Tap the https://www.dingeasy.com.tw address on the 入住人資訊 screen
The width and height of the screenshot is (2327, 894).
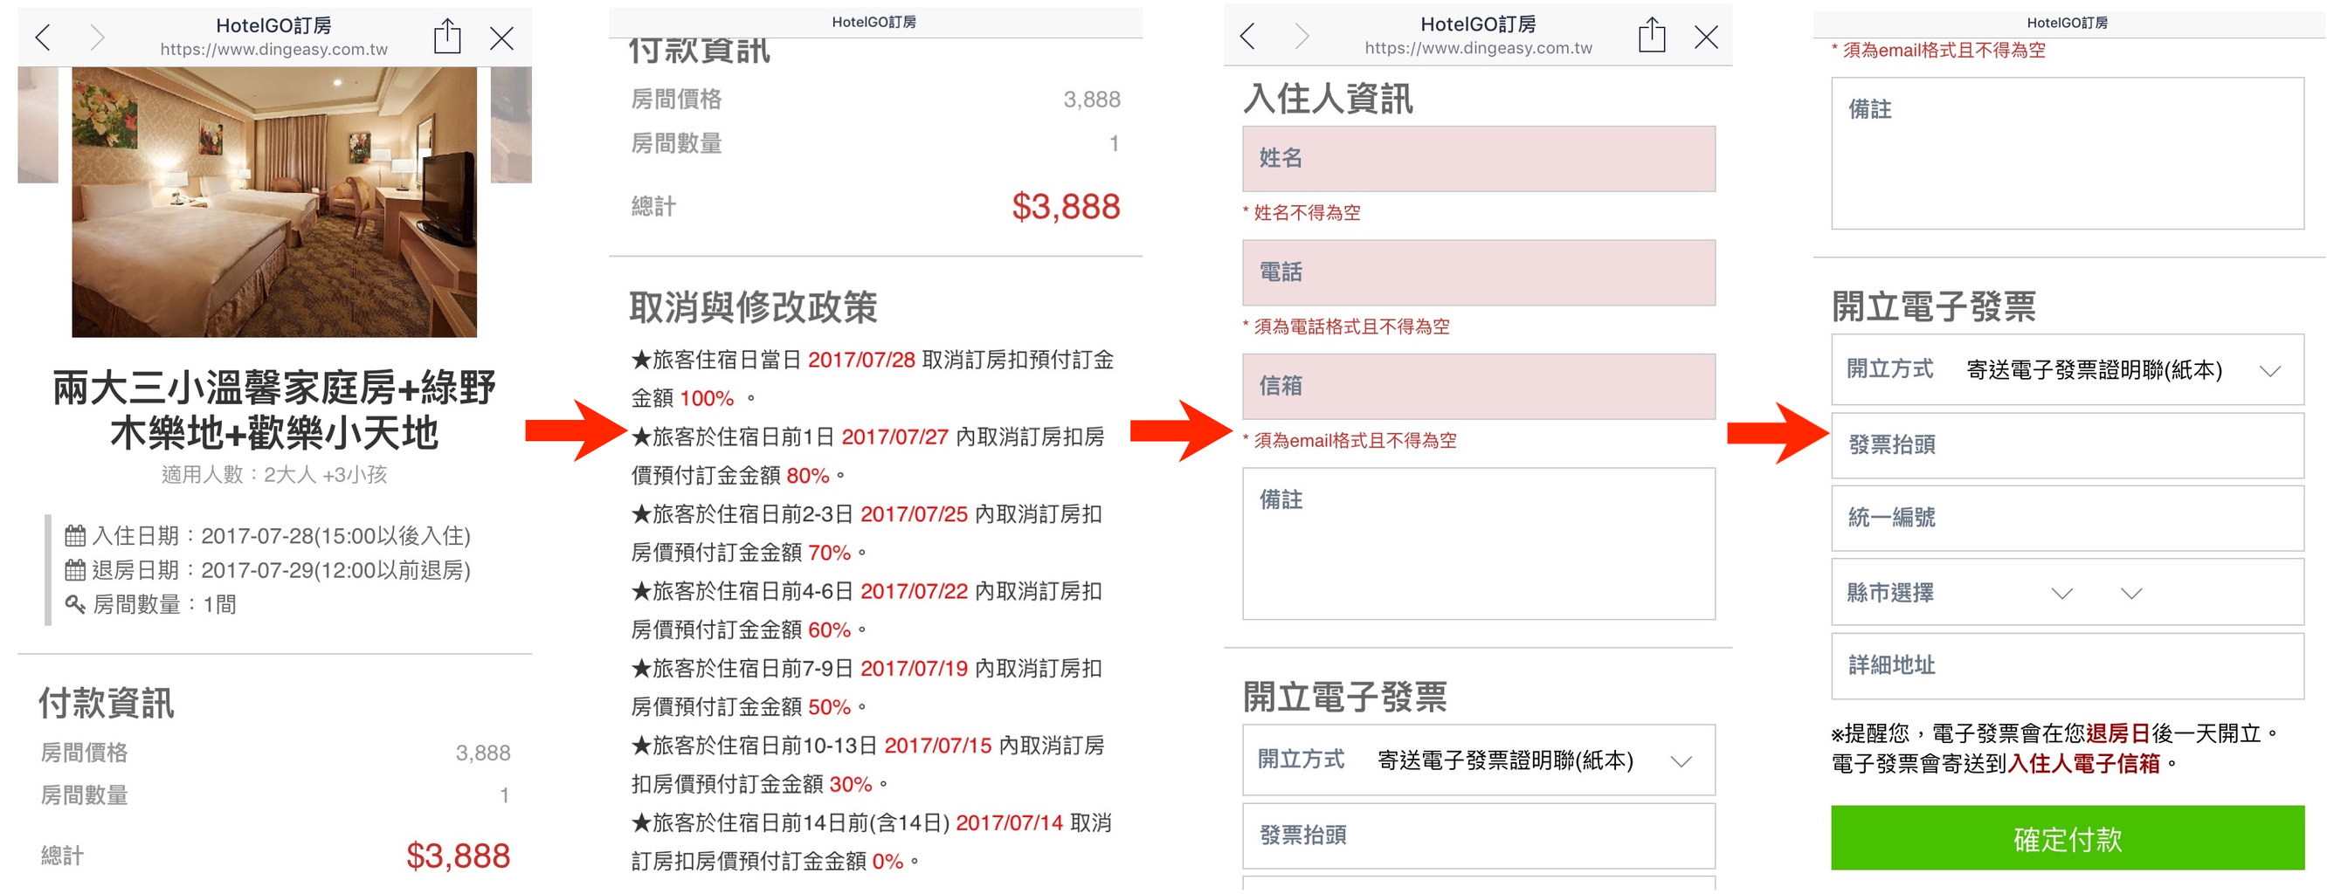pyautogui.click(x=1478, y=48)
